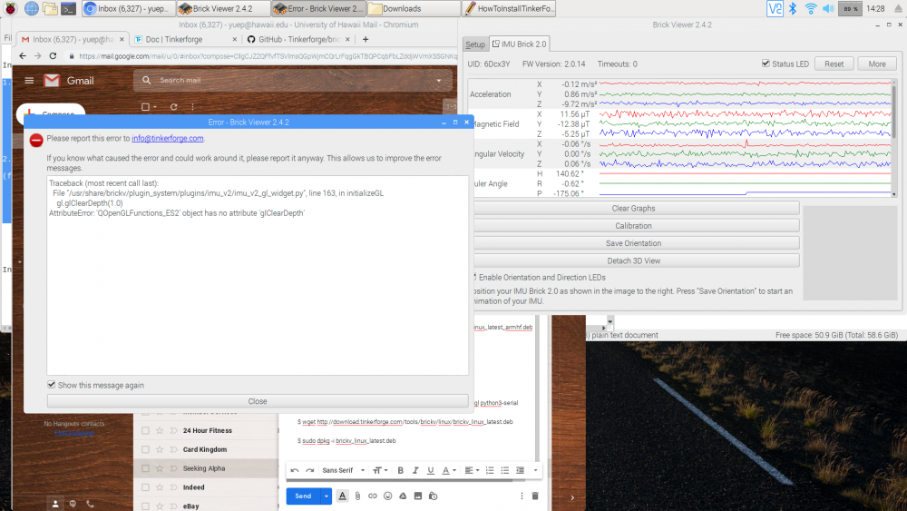Image resolution: width=907 pixels, height=511 pixels.
Task: Open the Raspberry Pi applications menu
Action: (9, 8)
